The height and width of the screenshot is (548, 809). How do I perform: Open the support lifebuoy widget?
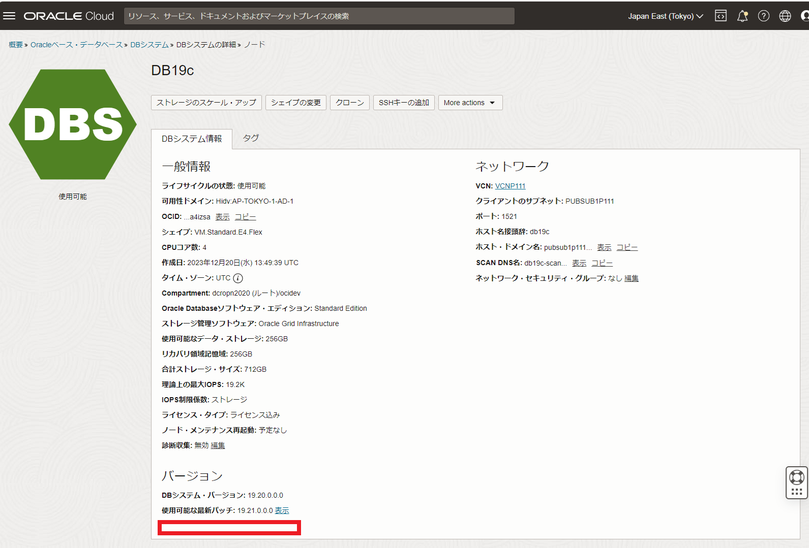[797, 482]
